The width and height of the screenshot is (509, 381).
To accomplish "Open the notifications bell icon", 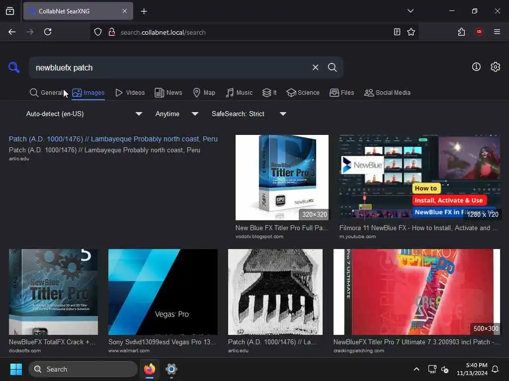I will (x=495, y=369).
